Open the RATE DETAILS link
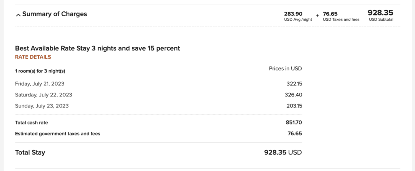The height and width of the screenshot is (171, 415). pos(33,57)
